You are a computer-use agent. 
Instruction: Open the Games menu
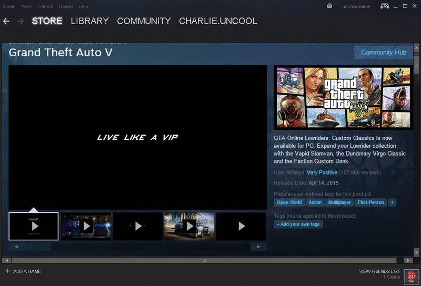(x=66, y=6)
